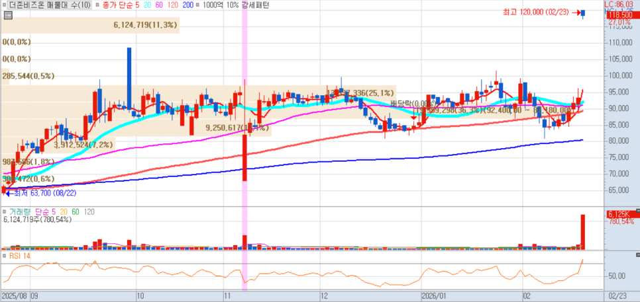Click the 최저 63,700 (08/22) label

[45, 193]
